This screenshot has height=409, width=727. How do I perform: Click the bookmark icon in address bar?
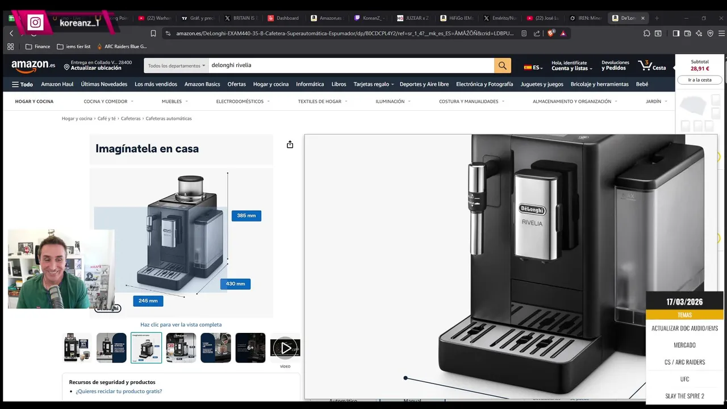click(153, 34)
